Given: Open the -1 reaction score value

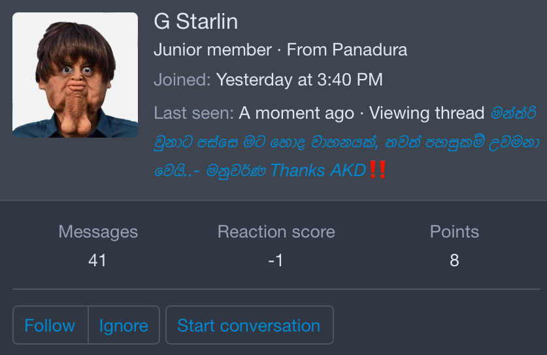Looking at the screenshot, I should tap(276, 260).
